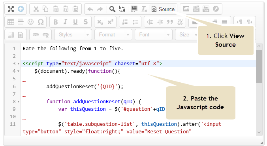
Task: Click Paste as plain text icon
Action: click(x=66, y=9)
